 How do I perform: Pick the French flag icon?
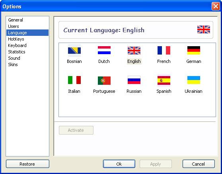(x=164, y=50)
